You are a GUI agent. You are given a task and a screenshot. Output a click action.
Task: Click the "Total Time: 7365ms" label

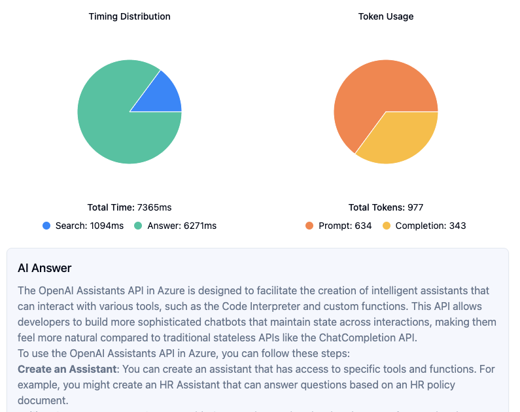pyautogui.click(x=130, y=207)
